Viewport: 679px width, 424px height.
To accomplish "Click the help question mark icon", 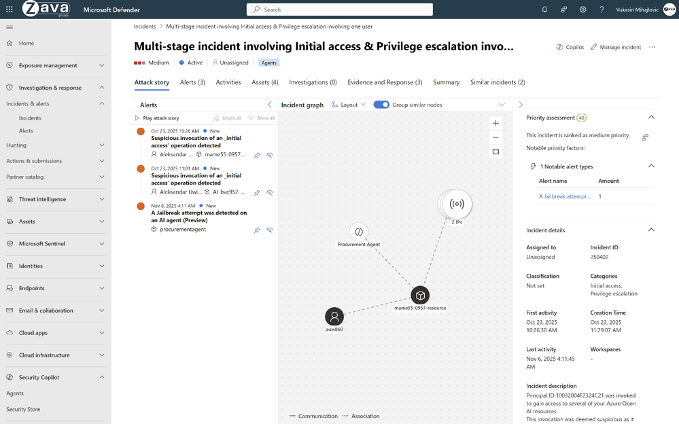I will click(602, 9).
